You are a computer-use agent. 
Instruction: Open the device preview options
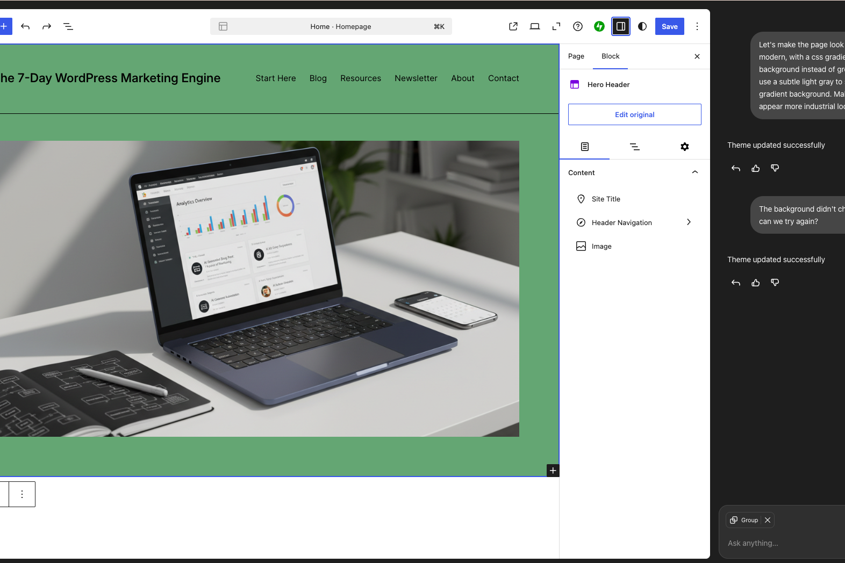(x=535, y=26)
